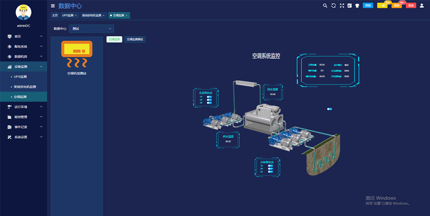Select the 空调机组测试 air conditioner icon
The height and width of the screenshot is (216, 430).
point(77,55)
